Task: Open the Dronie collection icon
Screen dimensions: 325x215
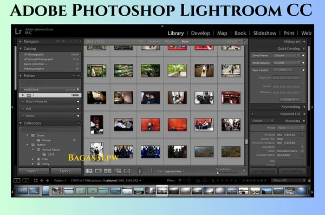Action: pyautogui.click(x=38, y=140)
